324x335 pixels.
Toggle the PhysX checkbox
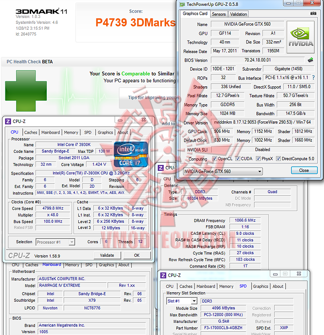[x=258, y=159]
